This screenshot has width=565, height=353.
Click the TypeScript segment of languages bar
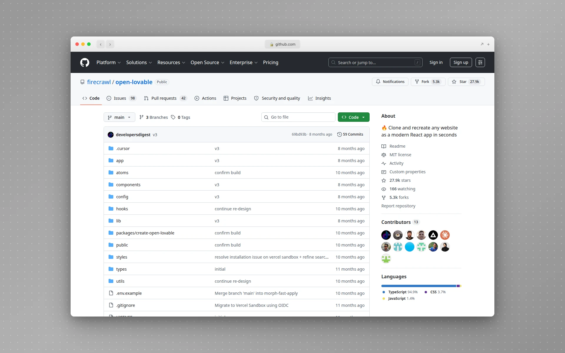coord(418,286)
